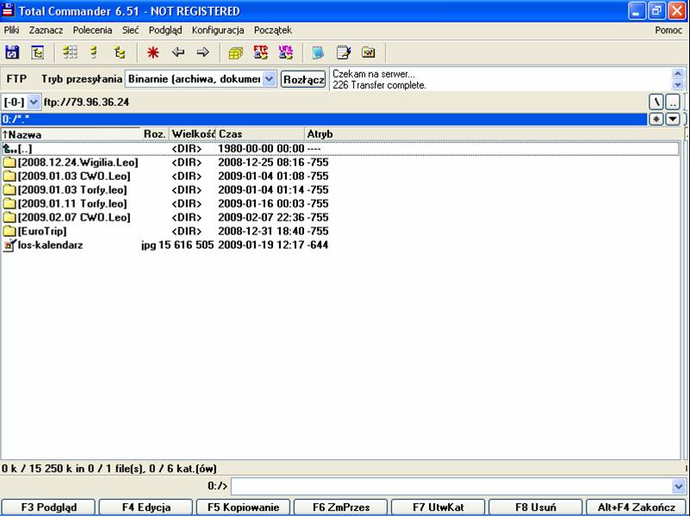
Task: Click the Alt+F4 Zakończ button
Action: click(x=636, y=507)
